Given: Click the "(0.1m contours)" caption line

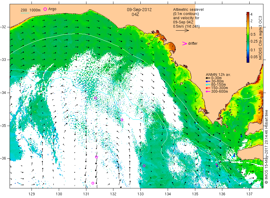Looking at the screenshot, I should [186, 14].
